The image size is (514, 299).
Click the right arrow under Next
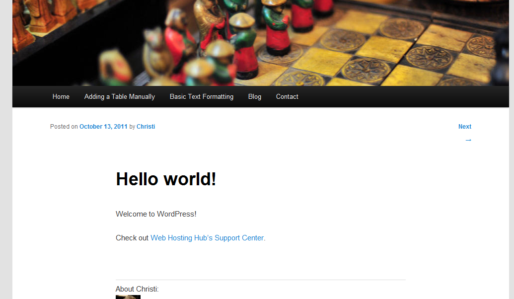tap(468, 141)
